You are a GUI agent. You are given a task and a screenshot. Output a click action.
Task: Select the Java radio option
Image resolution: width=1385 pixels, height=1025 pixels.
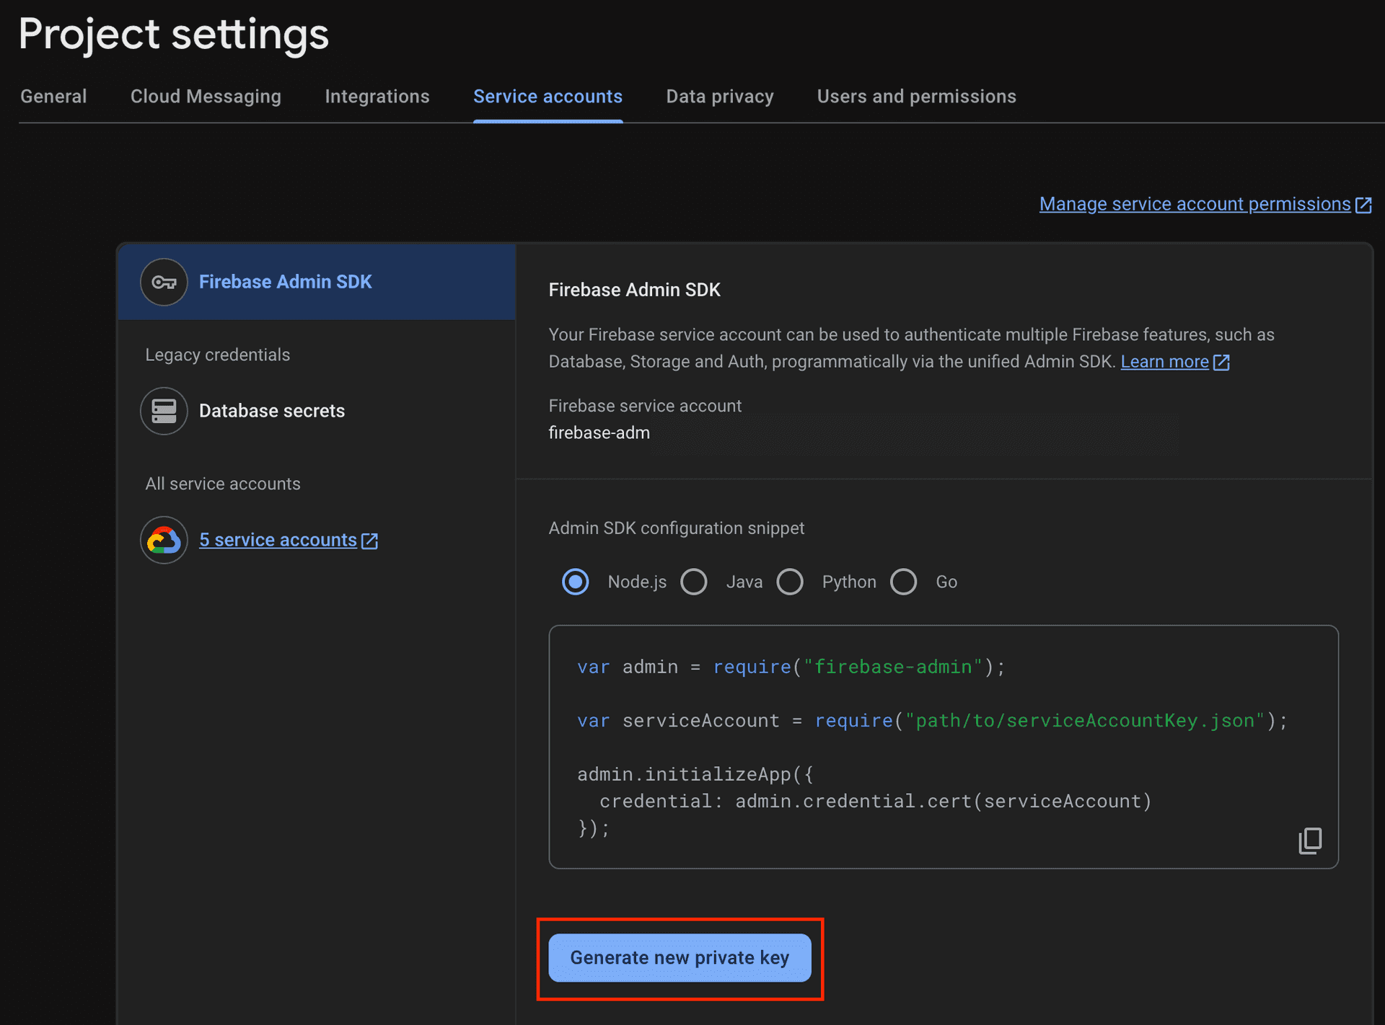pyautogui.click(x=694, y=582)
